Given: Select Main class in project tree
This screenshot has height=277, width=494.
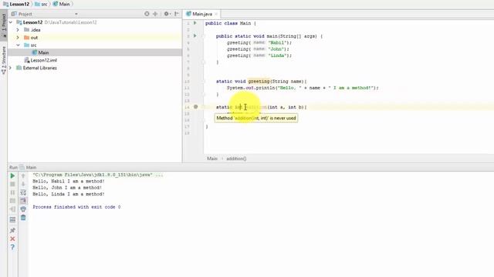Looking at the screenshot, I should coord(43,52).
